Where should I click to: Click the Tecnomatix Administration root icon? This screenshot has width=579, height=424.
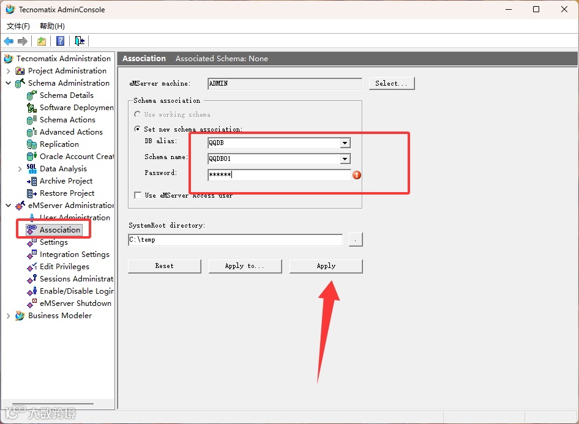9,59
